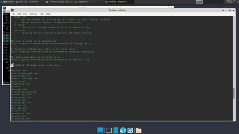Screen dimensions: 239x134
Task: Click the 'amass enum -d qrz.com' command line
Action: click(x=45, y=65)
